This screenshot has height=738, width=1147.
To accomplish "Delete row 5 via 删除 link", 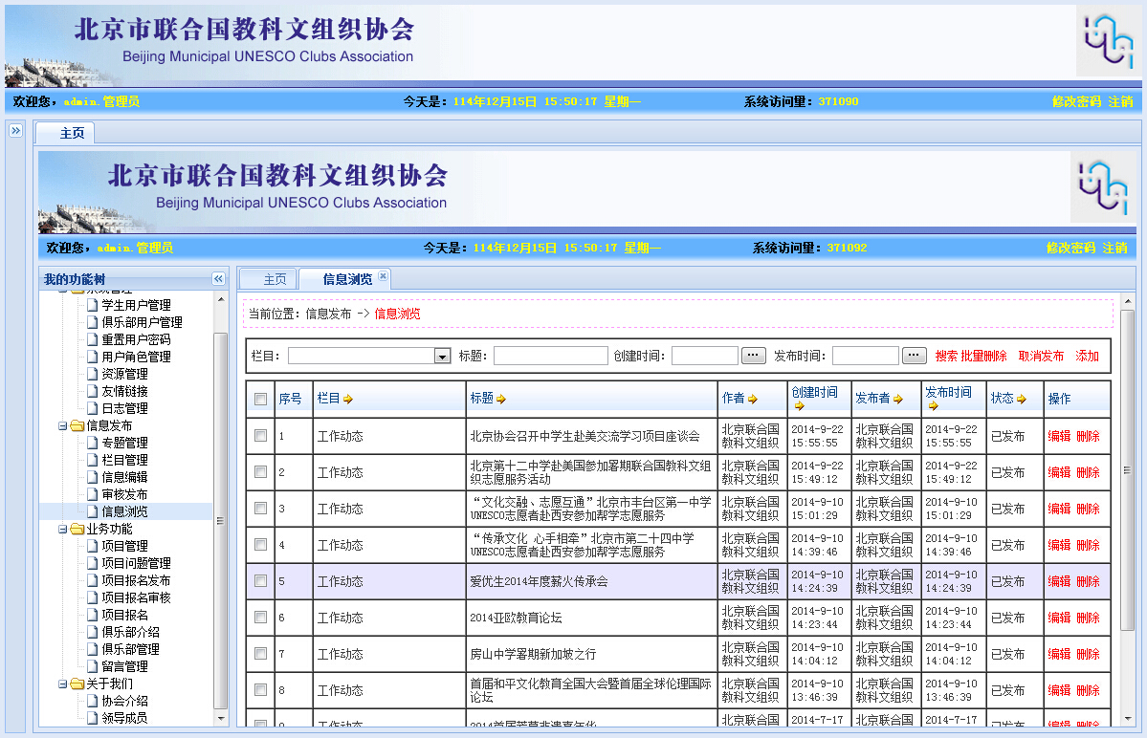I will pos(1089,581).
